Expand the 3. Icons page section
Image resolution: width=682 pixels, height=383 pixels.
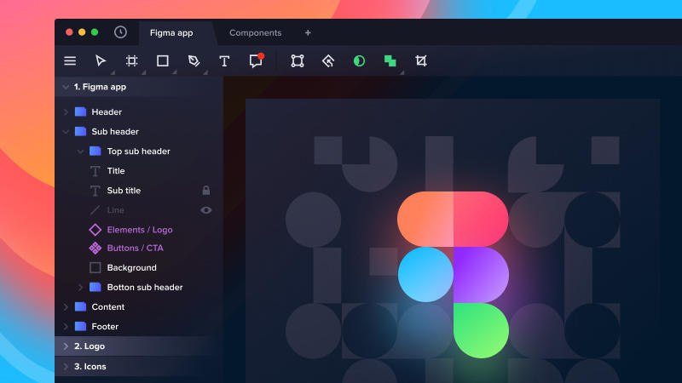(66, 367)
